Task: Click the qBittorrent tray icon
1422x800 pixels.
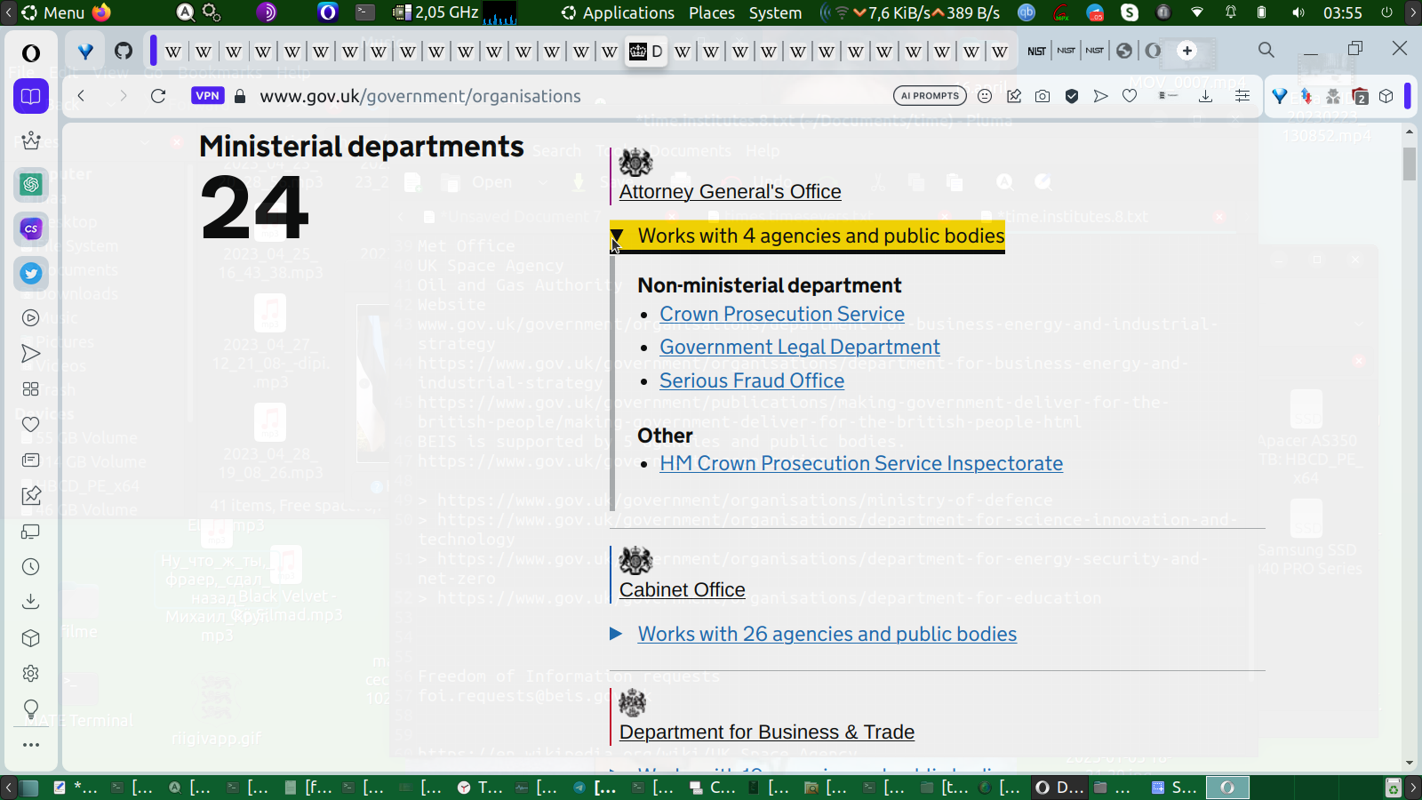Action: 1027,12
